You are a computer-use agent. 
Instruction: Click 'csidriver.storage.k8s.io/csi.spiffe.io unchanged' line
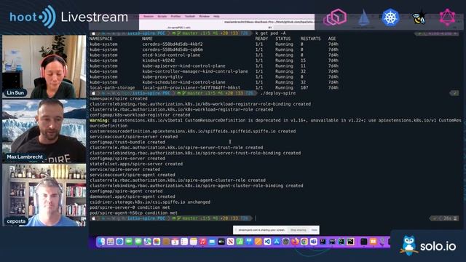pos(150,202)
